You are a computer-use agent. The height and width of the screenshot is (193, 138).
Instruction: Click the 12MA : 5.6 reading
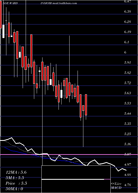[16, 172]
